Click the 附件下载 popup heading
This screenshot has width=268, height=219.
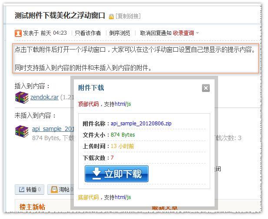(91, 88)
